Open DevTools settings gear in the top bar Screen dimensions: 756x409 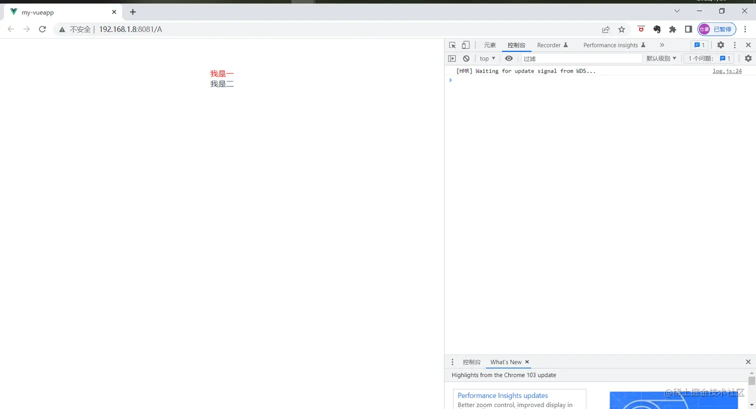[720, 45]
